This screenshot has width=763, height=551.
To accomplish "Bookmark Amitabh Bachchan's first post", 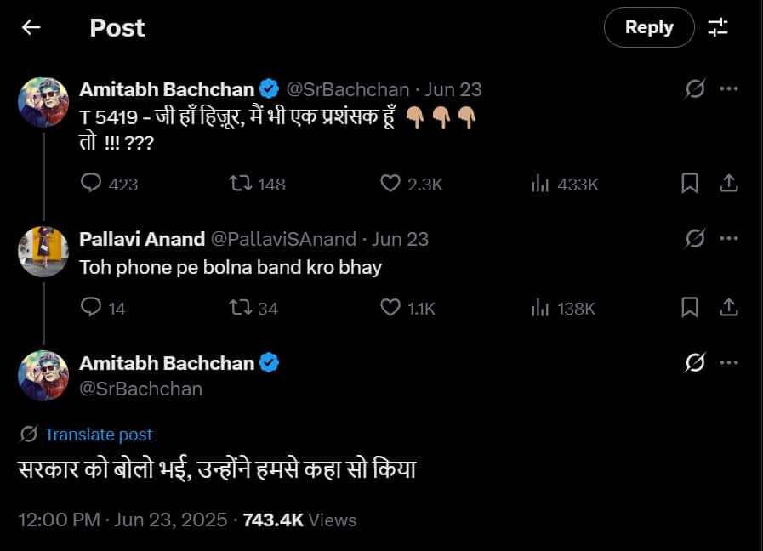I will (x=690, y=184).
